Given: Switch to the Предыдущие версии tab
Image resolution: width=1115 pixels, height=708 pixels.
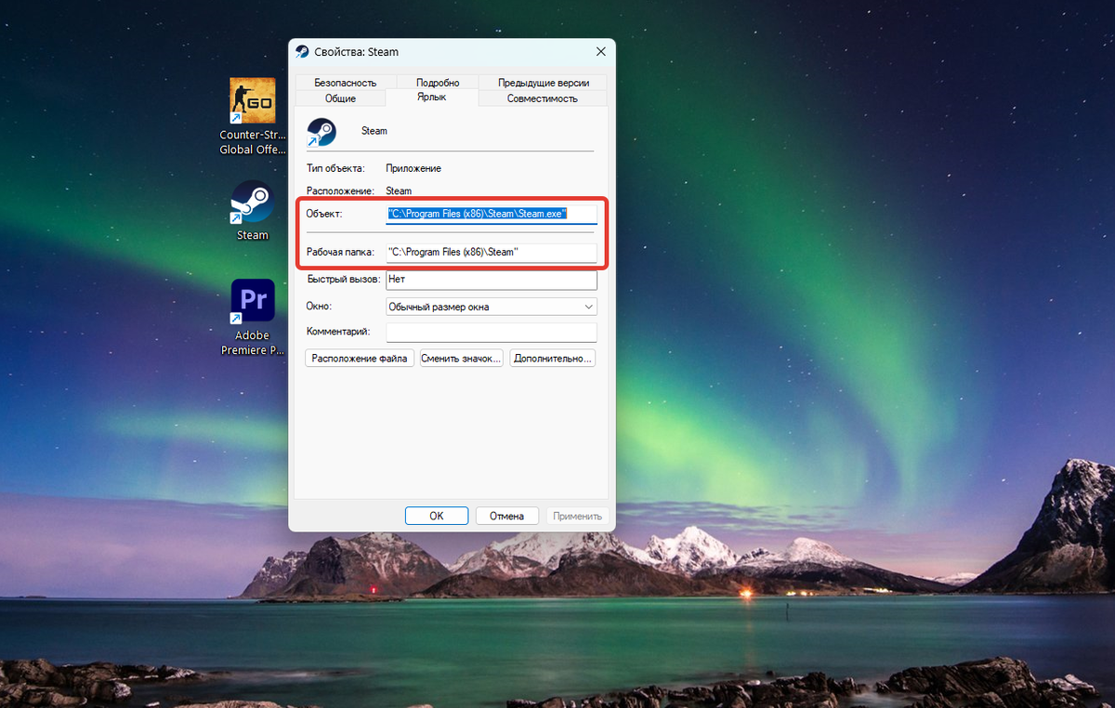Looking at the screenshot, I should click(544, 83).
